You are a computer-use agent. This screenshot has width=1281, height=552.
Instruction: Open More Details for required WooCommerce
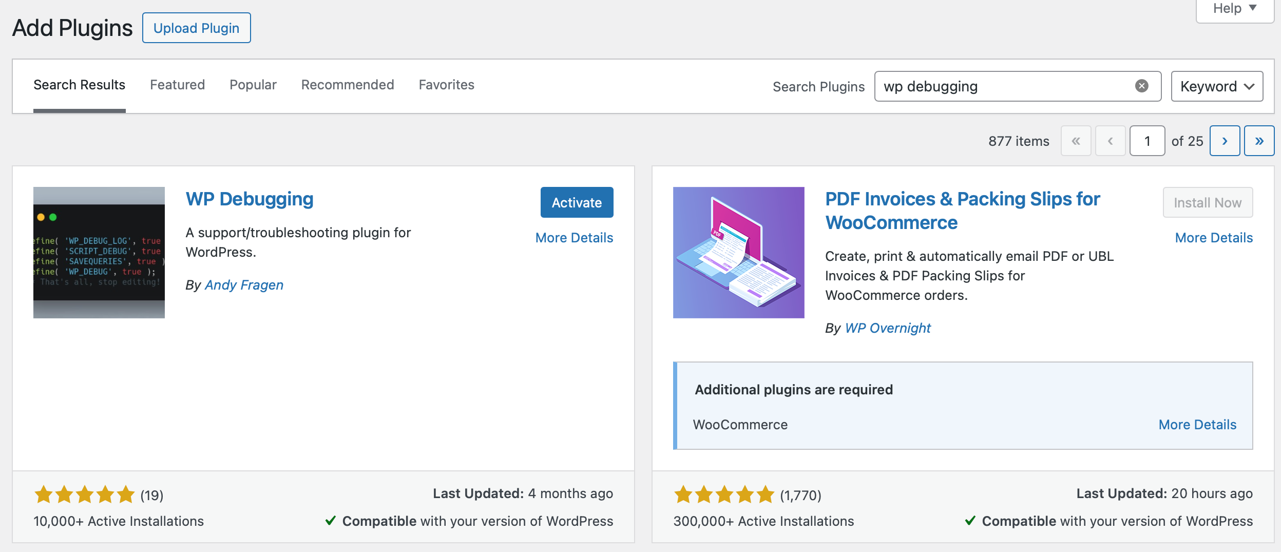click(x=1198, y=425)
